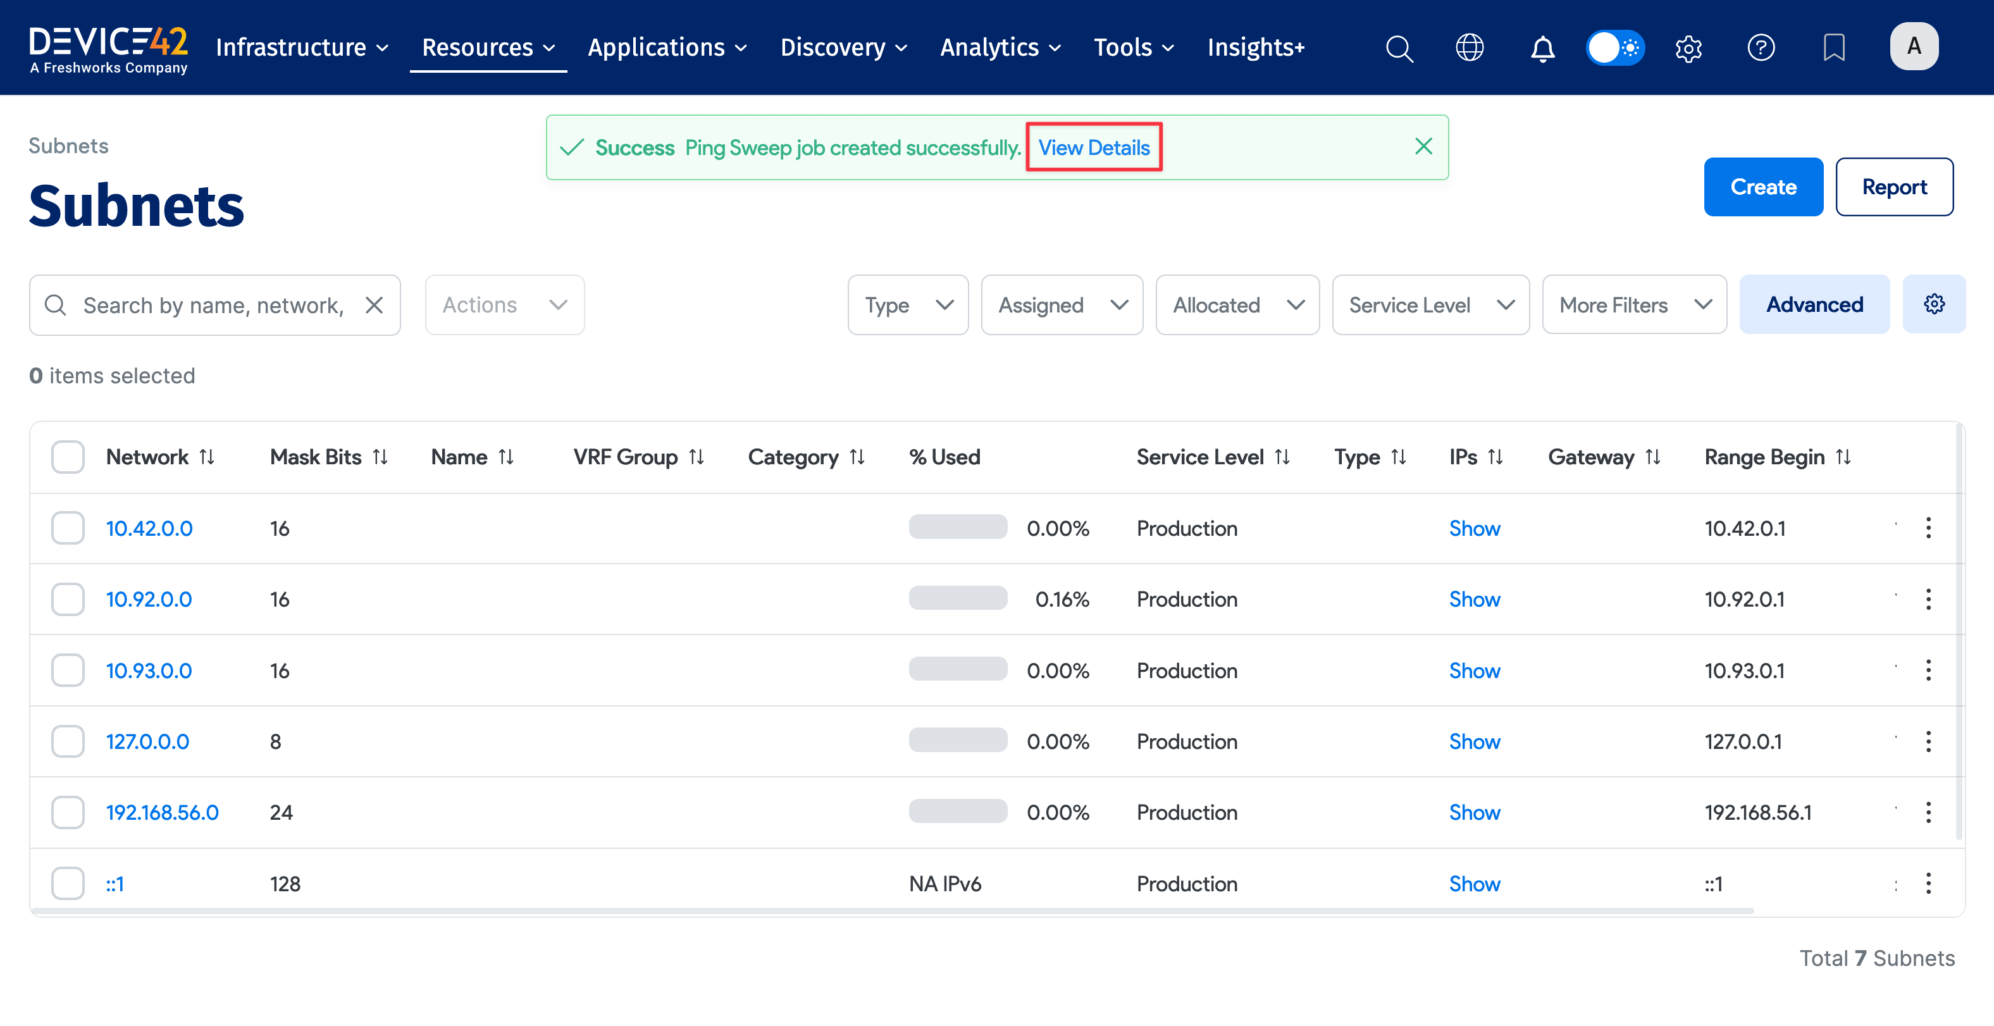
Task: Click the blue Create button
Action: (x=1762, y=187)
